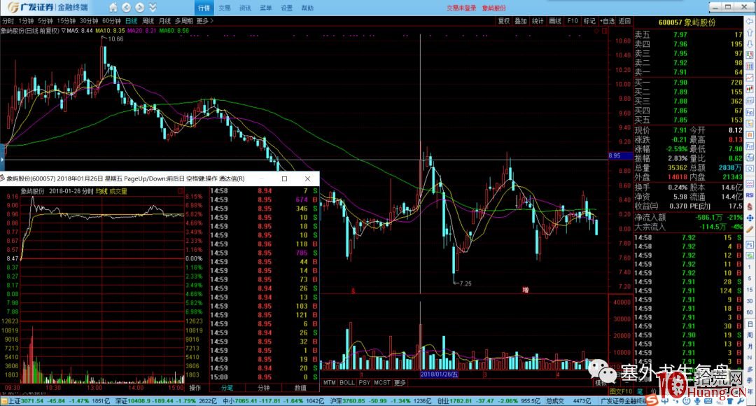Click the 标记 mark button
756x406 pixels.
[x=589, y=21]
